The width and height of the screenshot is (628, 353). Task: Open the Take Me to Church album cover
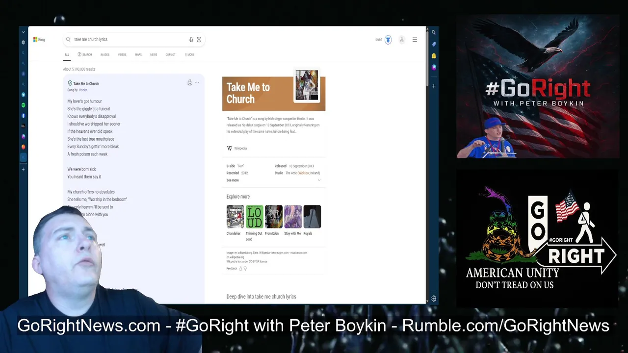(307, 85)
